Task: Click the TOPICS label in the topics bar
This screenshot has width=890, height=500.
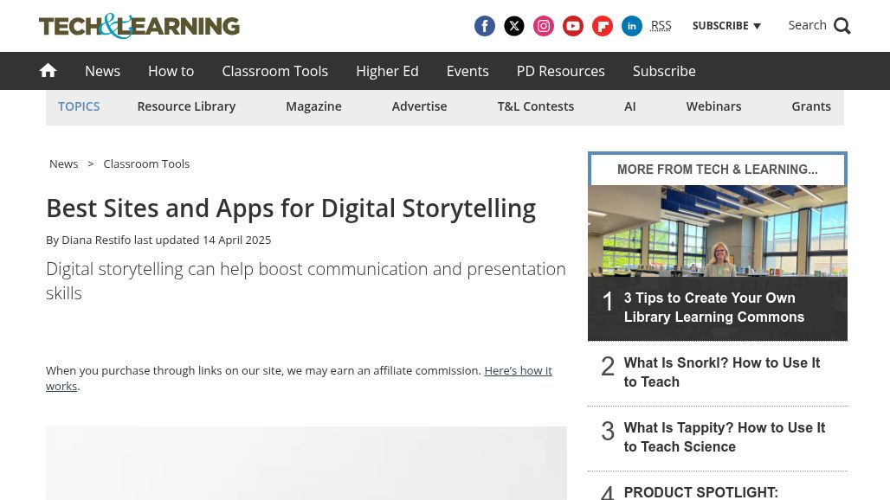Action: (x=79, y=106)
